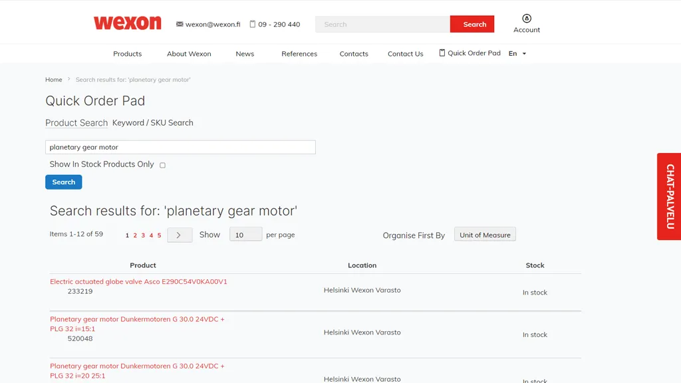Open Planetary gear motor PLG 32 i=20 25:1 product
681x383 pixels.
coord(137,371)
